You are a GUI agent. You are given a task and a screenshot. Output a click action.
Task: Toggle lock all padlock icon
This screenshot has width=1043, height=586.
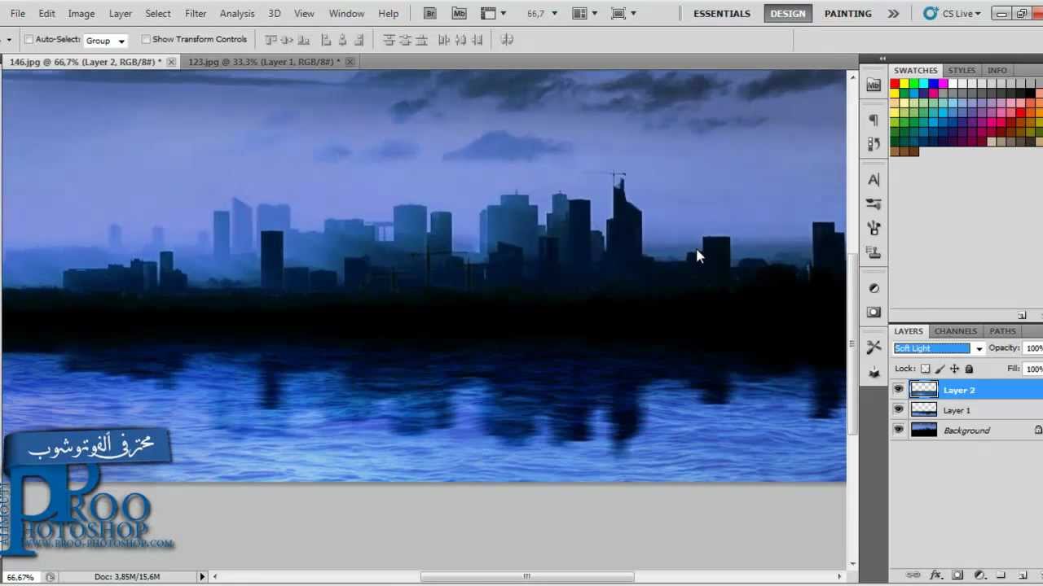tap(969, 369)
